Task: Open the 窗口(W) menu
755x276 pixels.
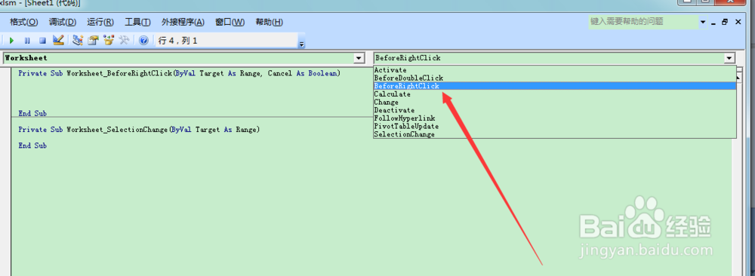Action: [230, 22]
